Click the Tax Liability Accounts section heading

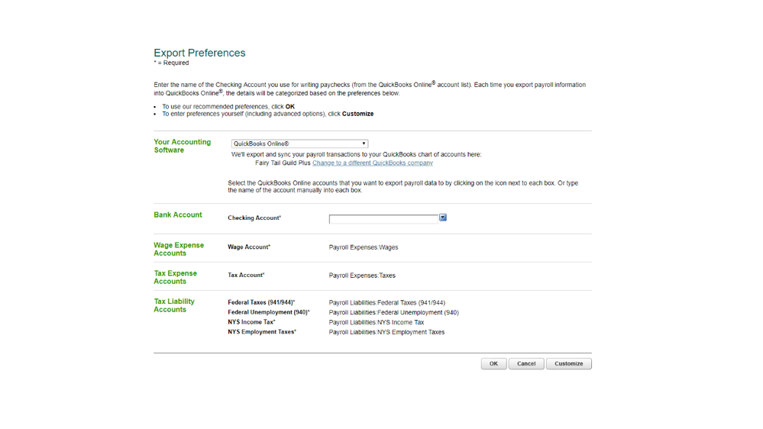coord(174,305)
